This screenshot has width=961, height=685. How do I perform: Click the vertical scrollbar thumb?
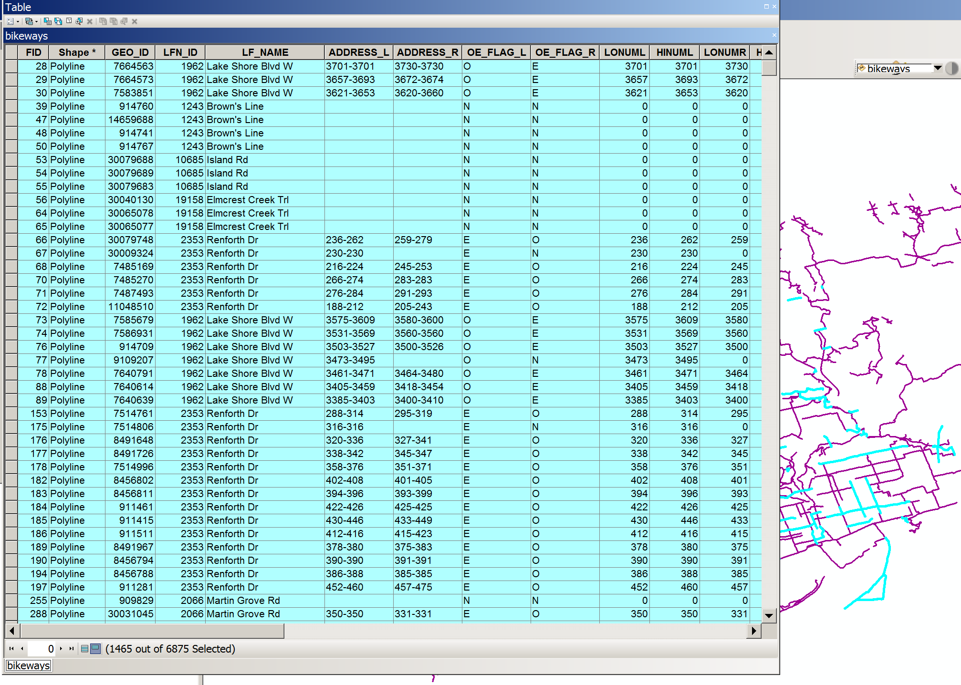769,68
